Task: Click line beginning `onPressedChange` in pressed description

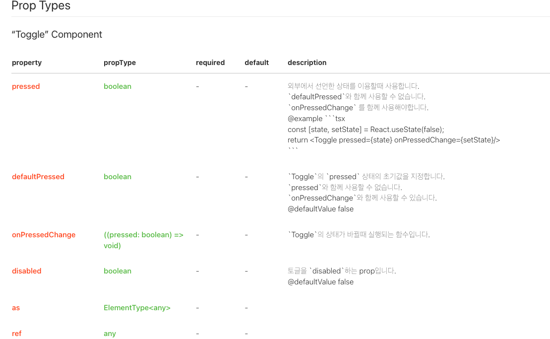Action: pyautogui.click(x=358, y=107)
